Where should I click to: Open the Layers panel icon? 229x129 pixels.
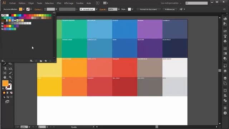coord(225,78)
